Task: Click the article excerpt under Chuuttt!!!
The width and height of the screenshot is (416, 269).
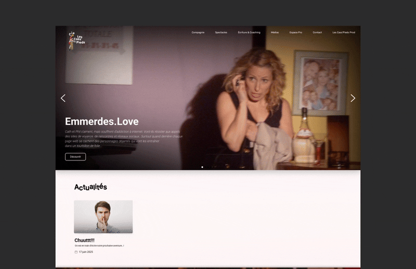Action: [x=99, y=246]
